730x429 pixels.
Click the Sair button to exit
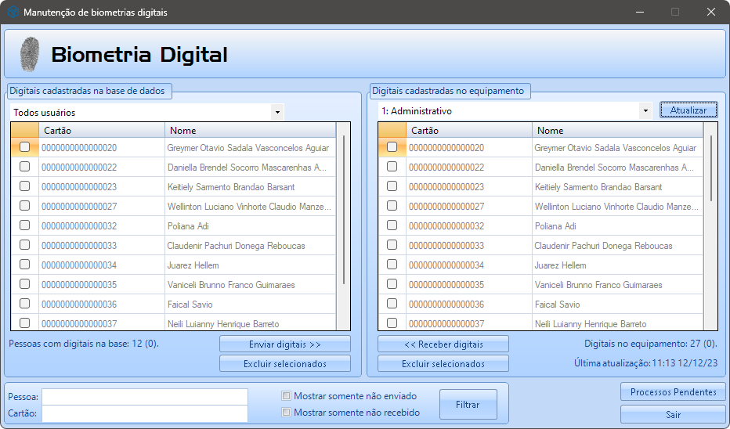pos(673,415)
